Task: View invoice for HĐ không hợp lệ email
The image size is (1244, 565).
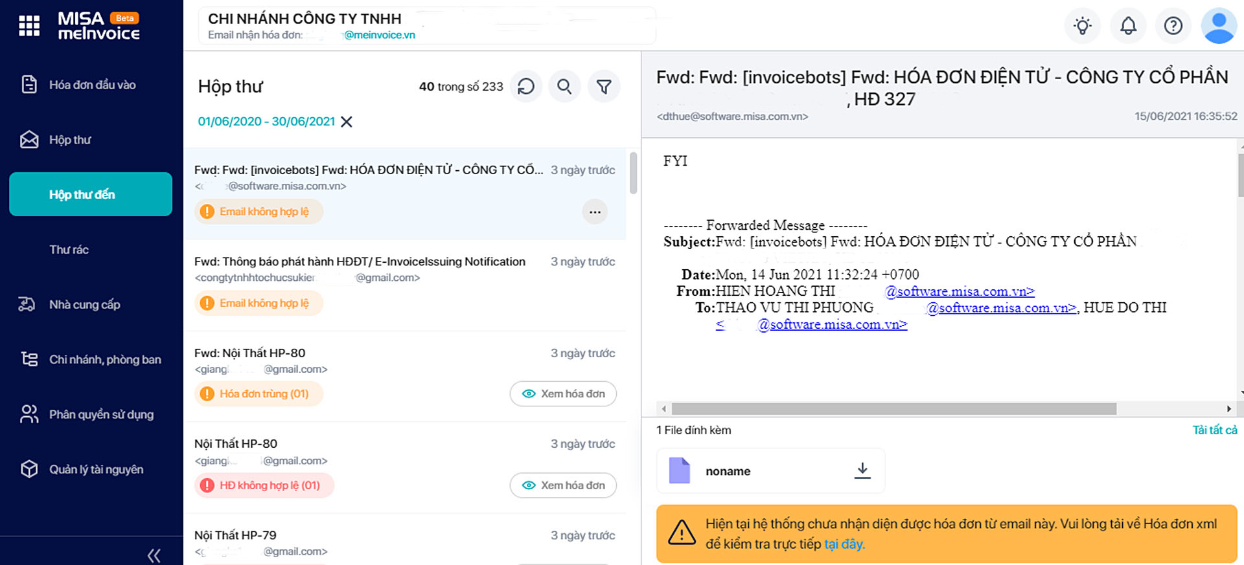Action: tap(563, 485)
